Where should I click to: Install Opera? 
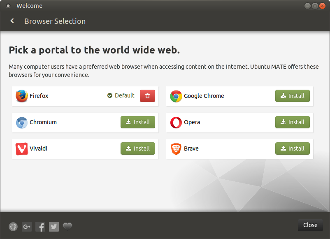point(292,122)
